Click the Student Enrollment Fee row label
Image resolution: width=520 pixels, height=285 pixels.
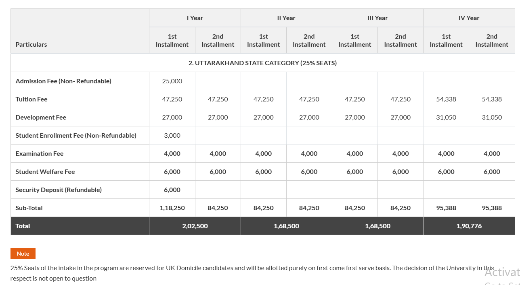pos(75,135)
